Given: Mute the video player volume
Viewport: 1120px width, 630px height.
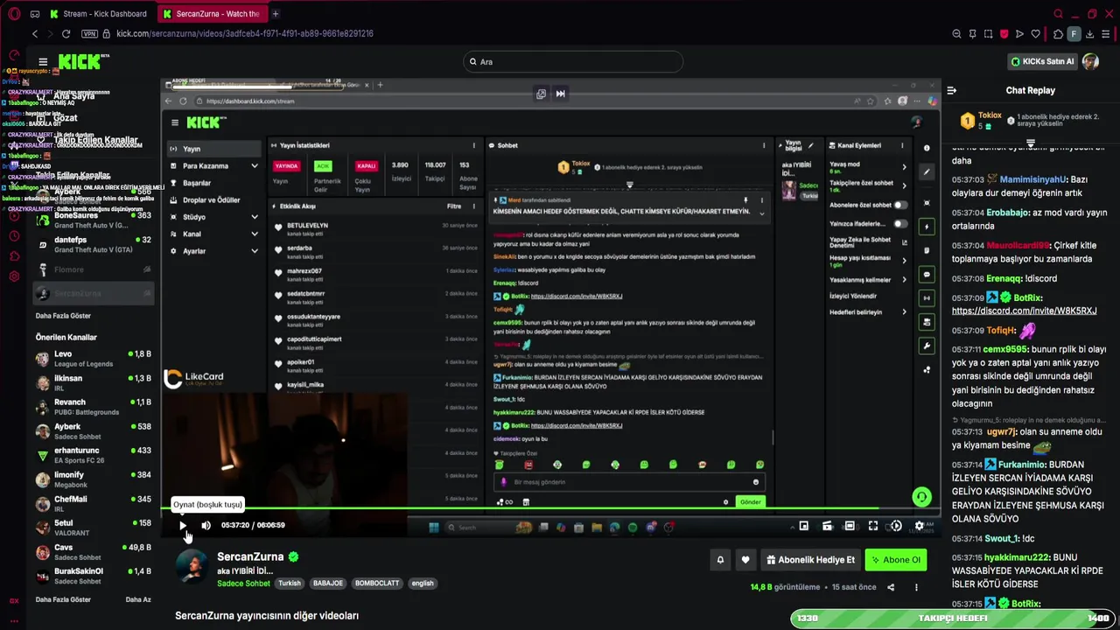Looking at the screenshot, I should [206, 525].
